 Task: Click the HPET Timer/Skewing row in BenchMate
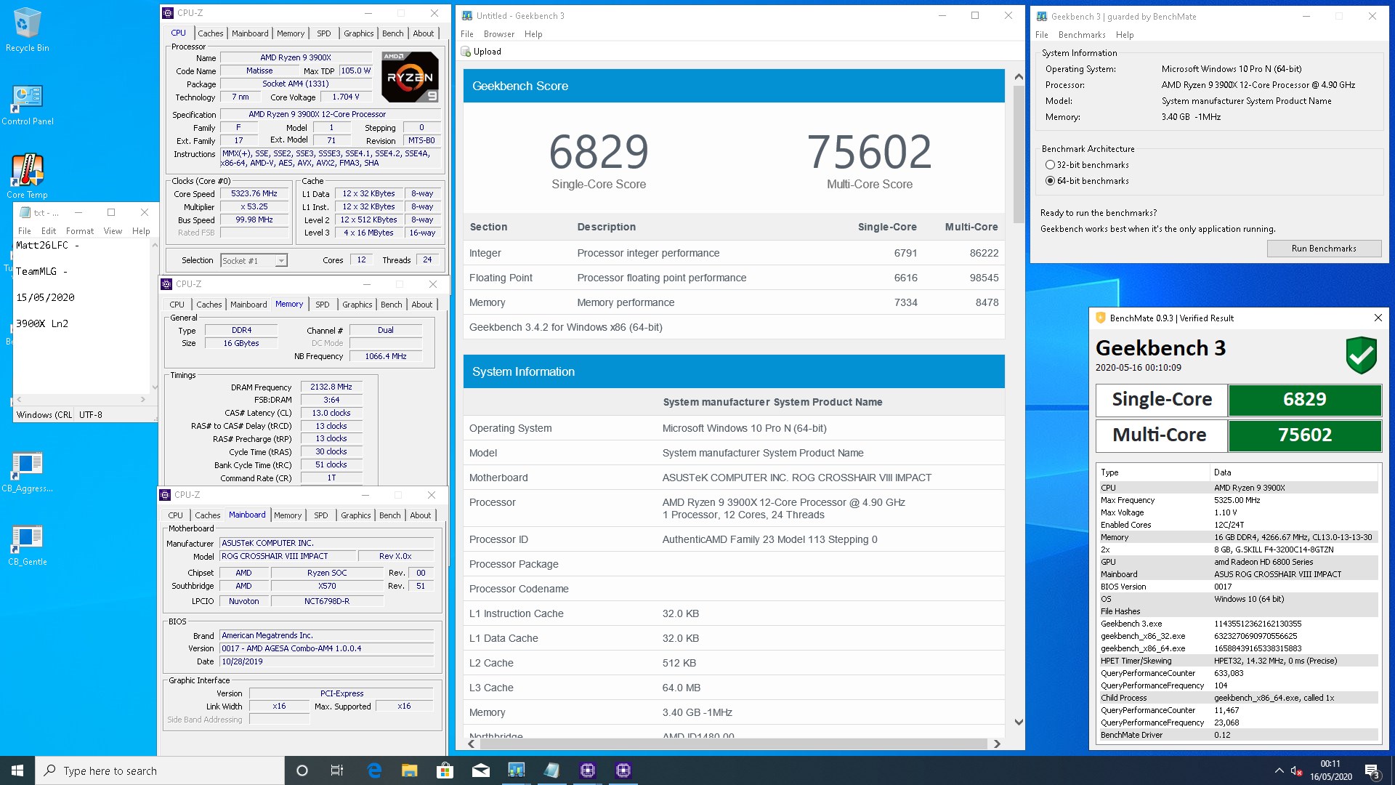[1238, 661]
